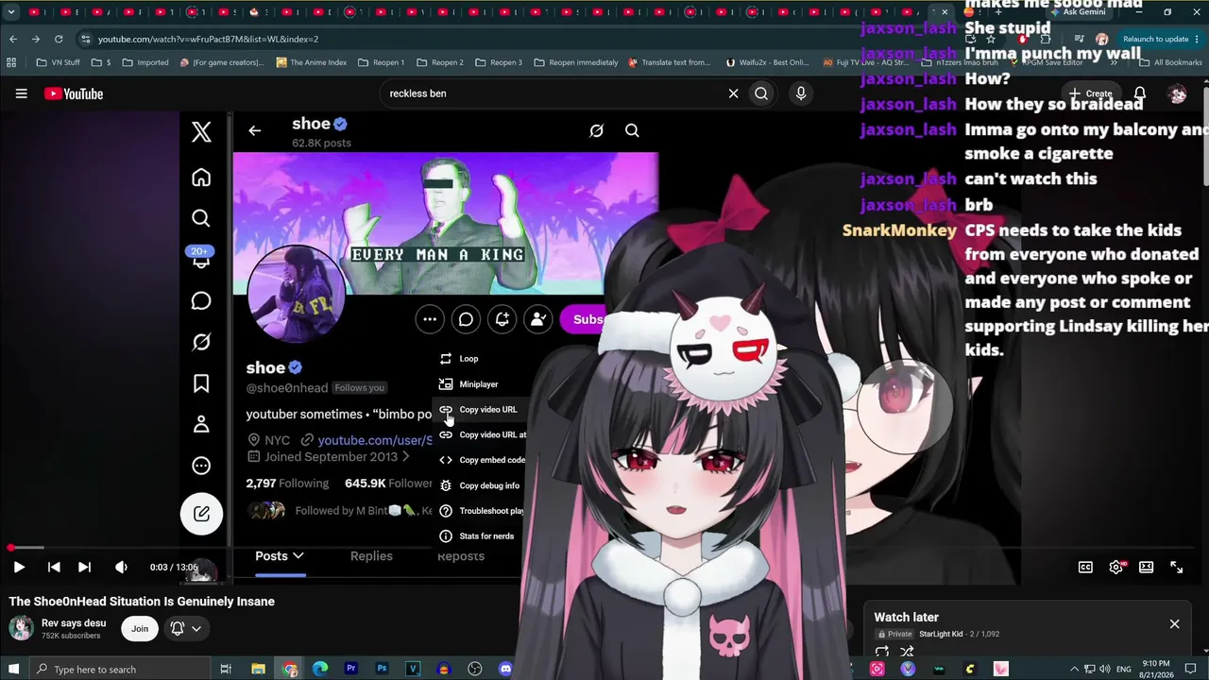The width and height of the screenshot is (1209, 680).
Task: Open the youtube.com/user link on profile
Action: [375, 440]
